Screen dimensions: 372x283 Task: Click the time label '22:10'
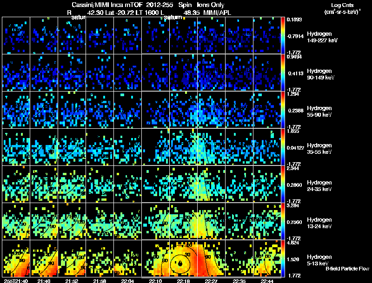tap(156, 281)
